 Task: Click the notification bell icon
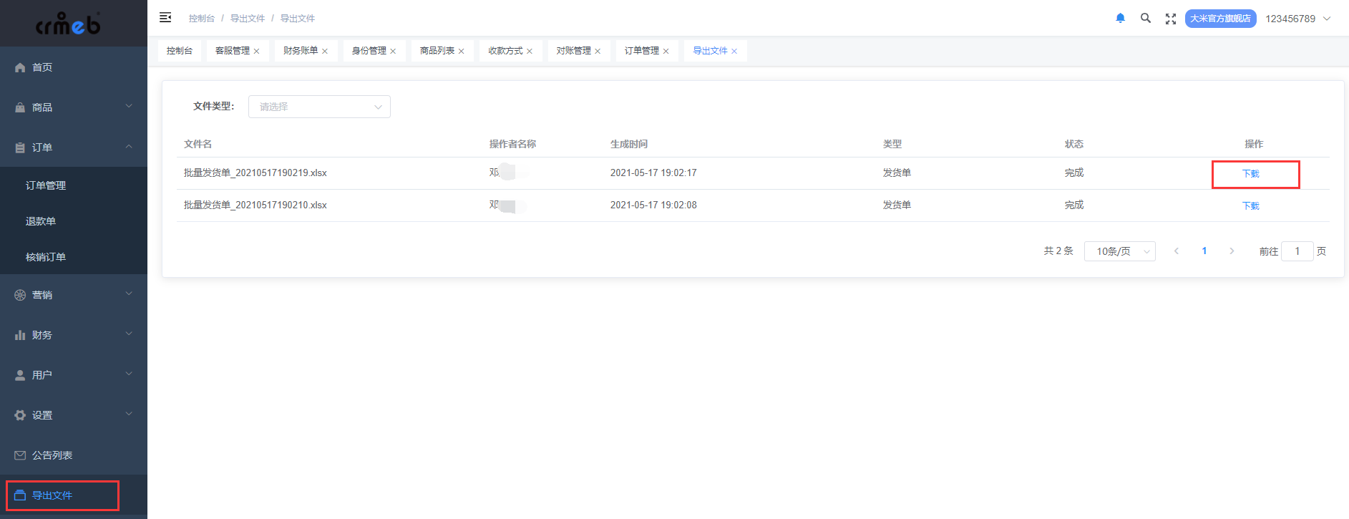(1120, 19)
